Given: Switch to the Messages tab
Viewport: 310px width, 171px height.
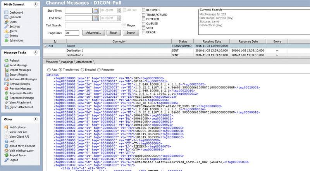Looking at the screenshot, I should point(52,62).
